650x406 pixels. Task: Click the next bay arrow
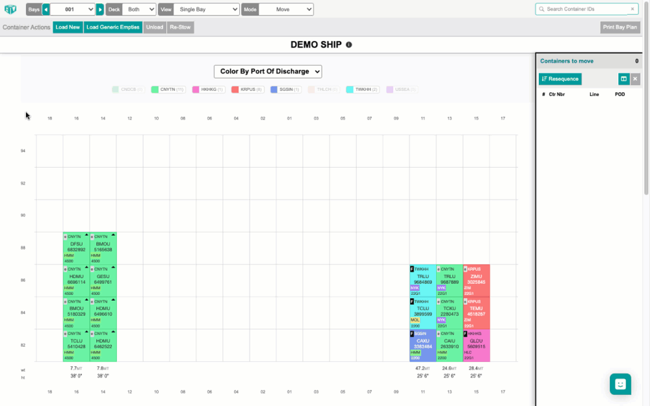tap(100, 9)
